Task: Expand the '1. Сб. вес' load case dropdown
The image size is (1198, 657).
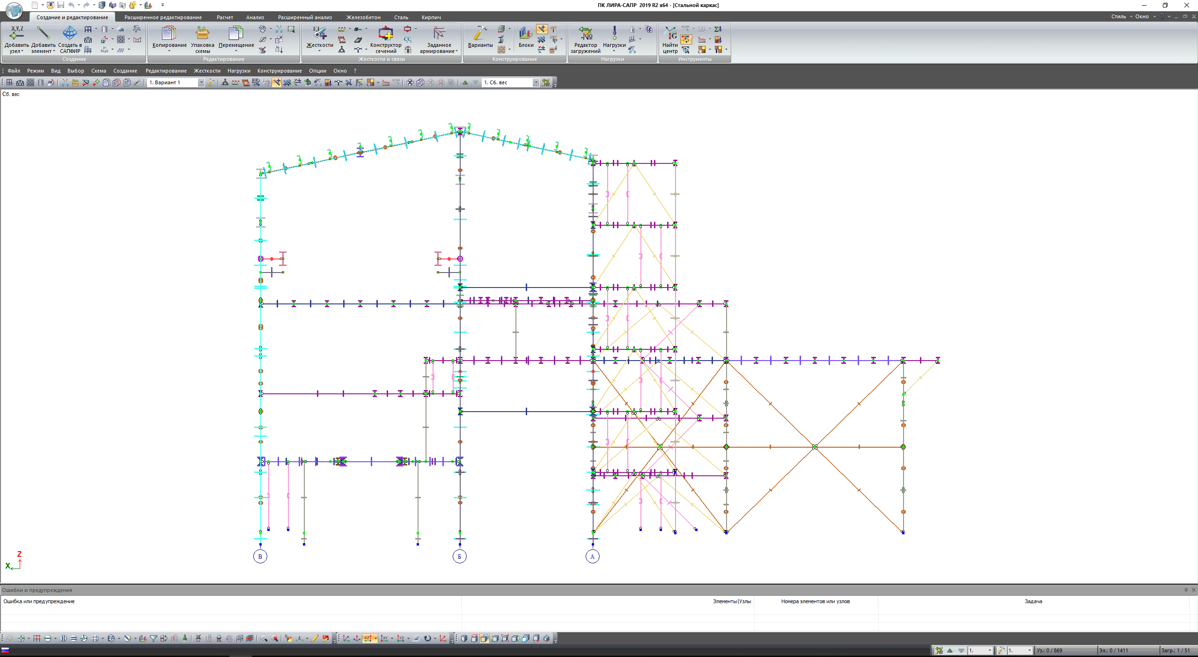Action: pos(536,82)
